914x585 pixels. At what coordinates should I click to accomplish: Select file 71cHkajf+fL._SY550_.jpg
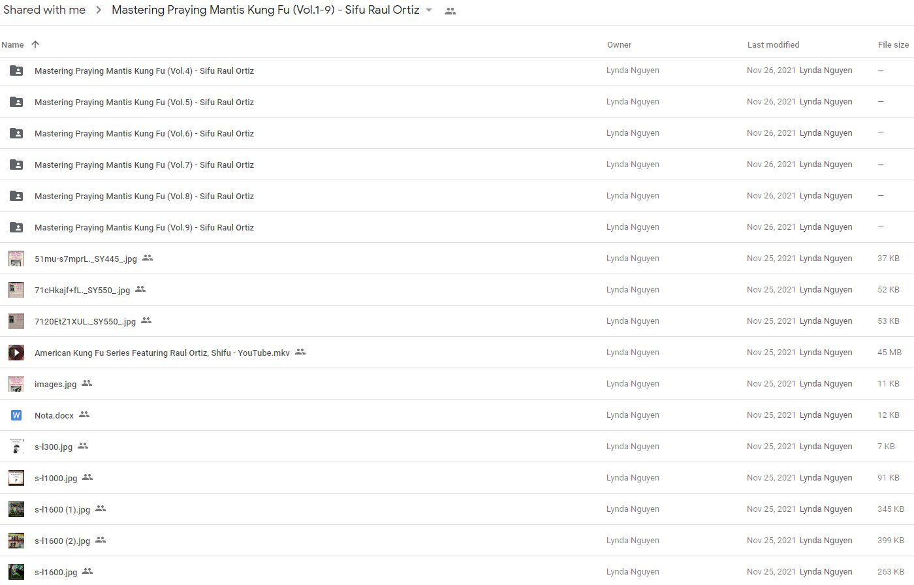[82, 290]
